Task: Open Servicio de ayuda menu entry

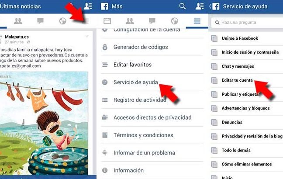Action: coord(135,82)
